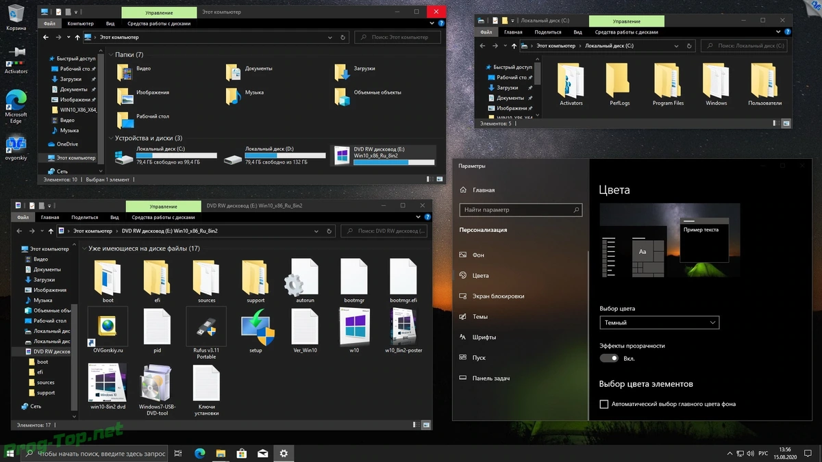This screenshot has height=462, width=822.
Task: Go back in the Локальный диск (C:) window
Action: [484, 46]
